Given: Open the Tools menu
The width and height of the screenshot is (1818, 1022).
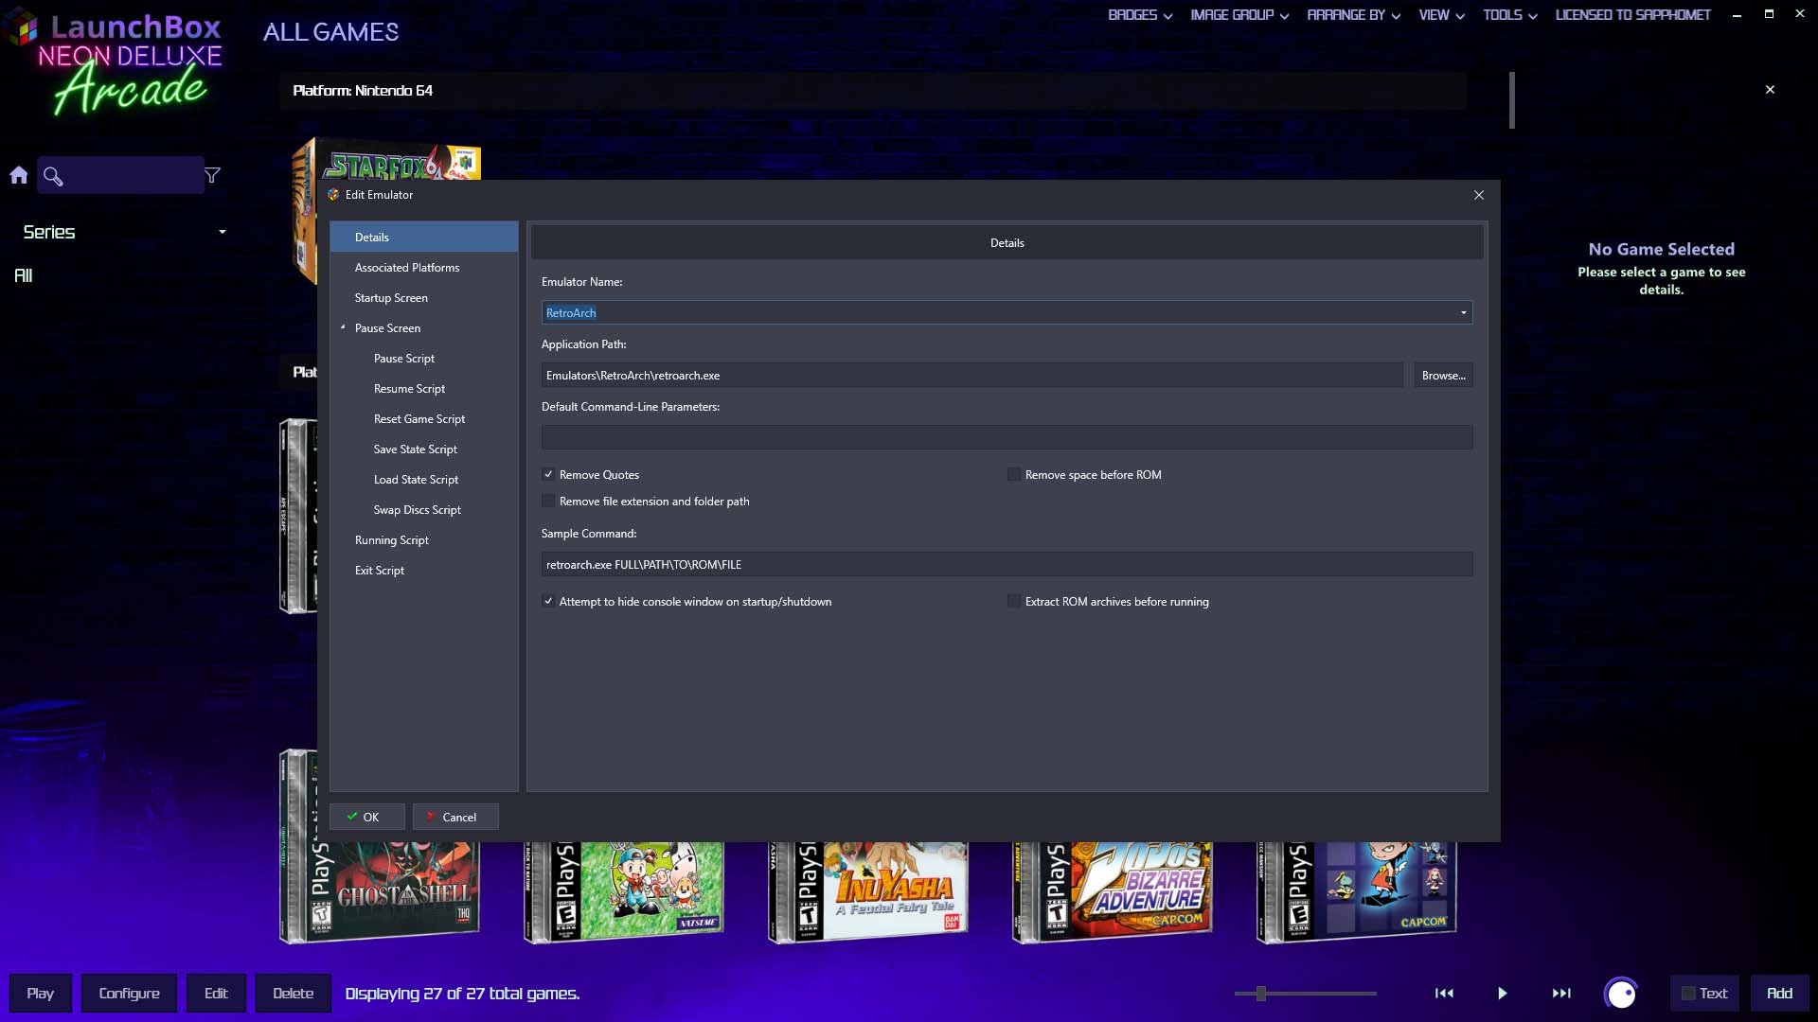Looking at the screenshot, I should coord(1510,15).
